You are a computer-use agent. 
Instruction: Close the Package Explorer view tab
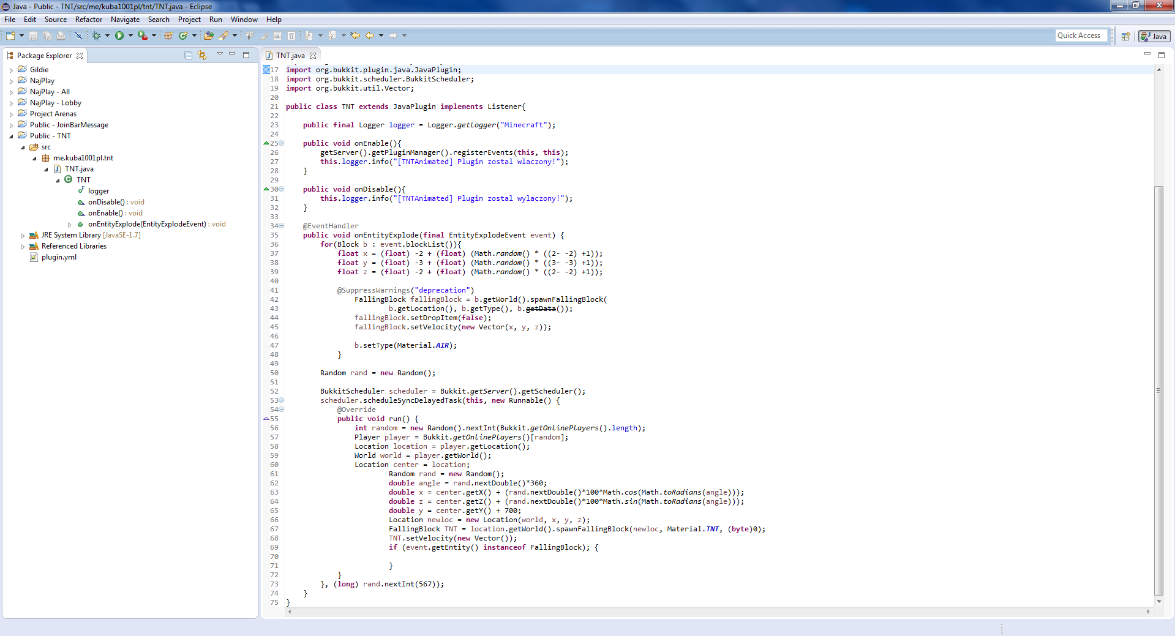(x=80, y=56)
